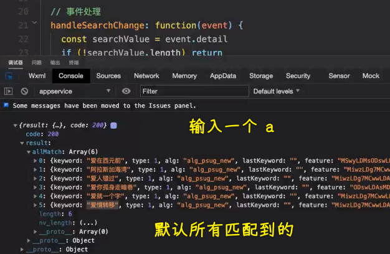Expand array item 5 with keyword 爱情转移

(x=36, y=205)
